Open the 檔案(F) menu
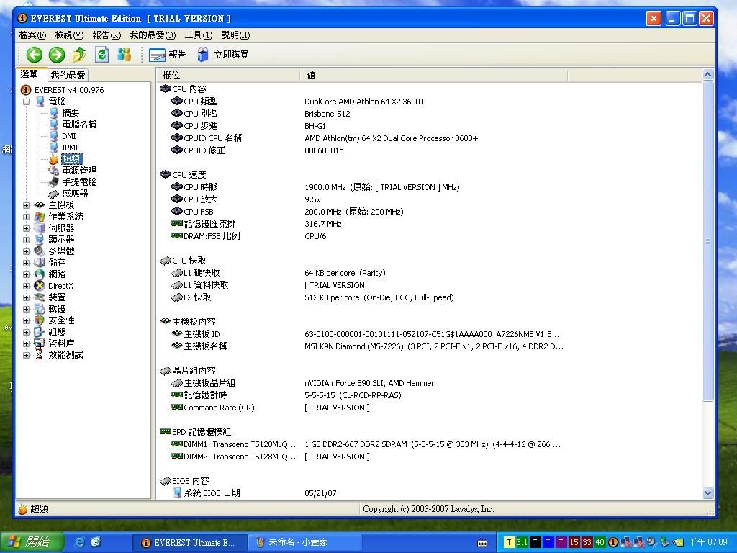This screenshot has width=737, height=553. point(32,35)
